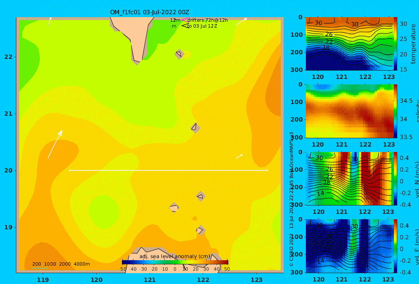Click the black drifter arrow in the legend
This screenshot has width=419, height=284.
[x=185, y=26]
